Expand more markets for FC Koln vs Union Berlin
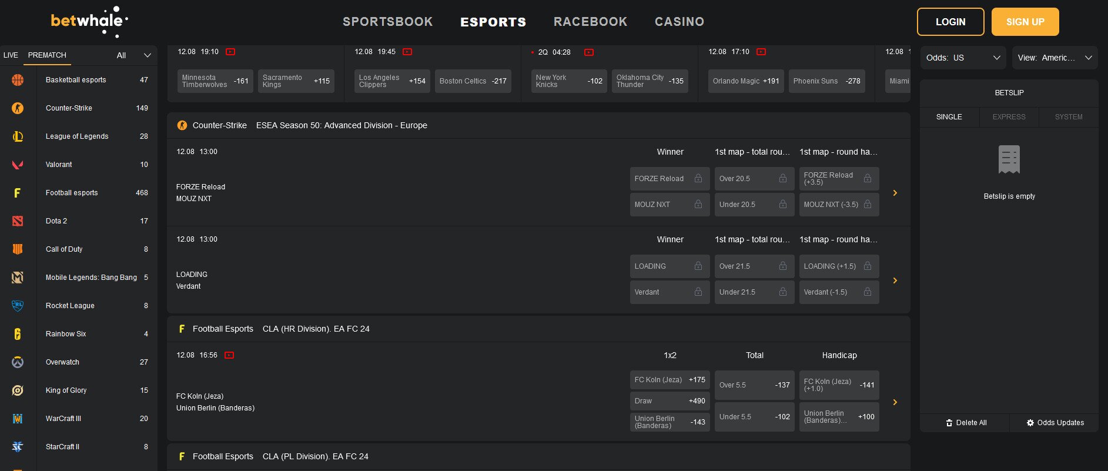Viewport: 1108px width, 471px height. coord(895,402)
